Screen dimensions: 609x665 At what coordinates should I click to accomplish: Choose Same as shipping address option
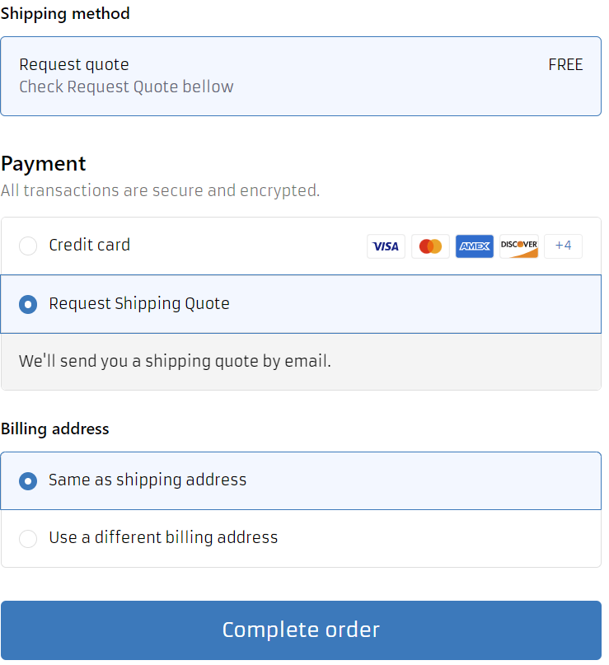28,480
